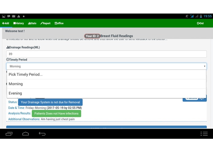
Task: Click the 'Your ID: 2' badge
Action: 92,36
